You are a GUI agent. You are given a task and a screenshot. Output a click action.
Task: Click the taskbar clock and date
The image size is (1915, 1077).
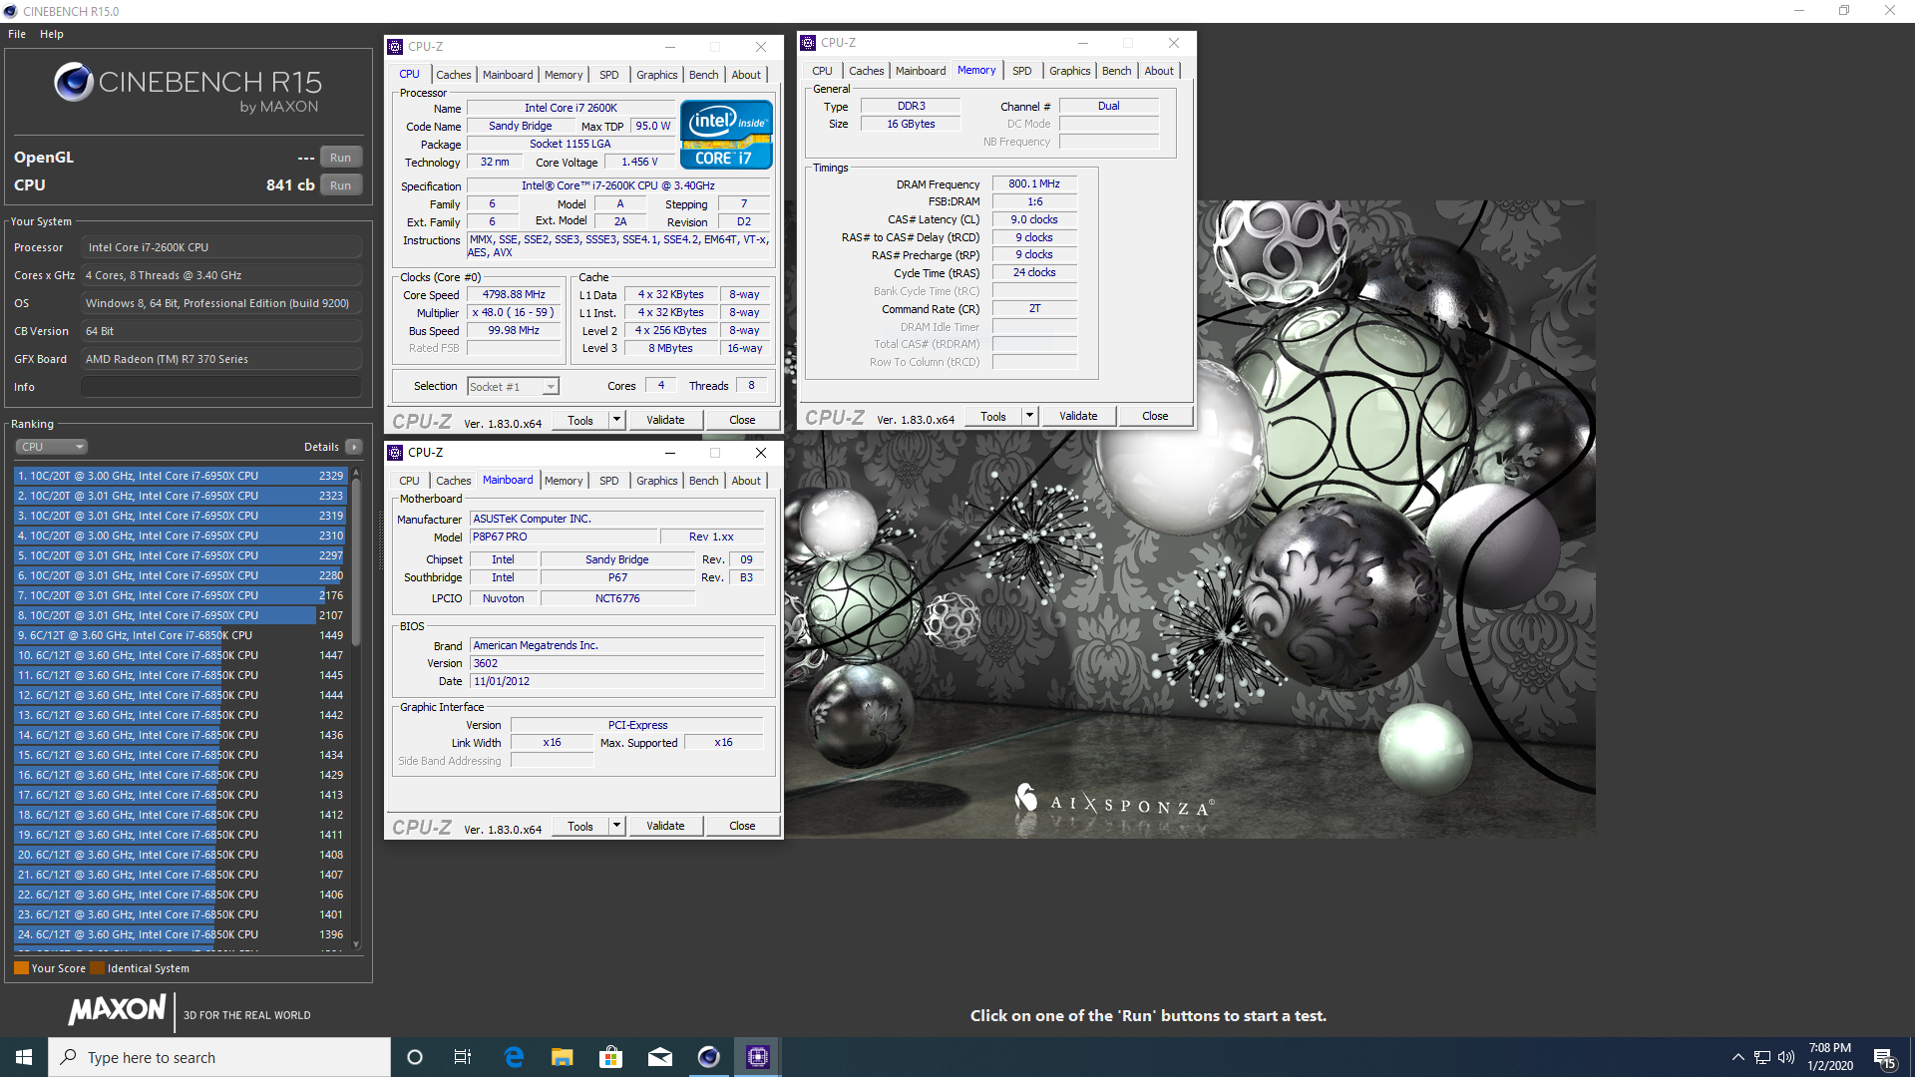click(x=1830, y=1057)
